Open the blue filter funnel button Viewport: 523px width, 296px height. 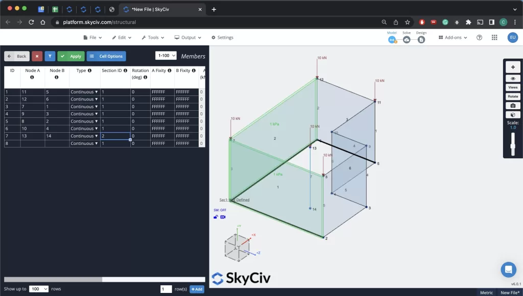click(x=50, y=56)
